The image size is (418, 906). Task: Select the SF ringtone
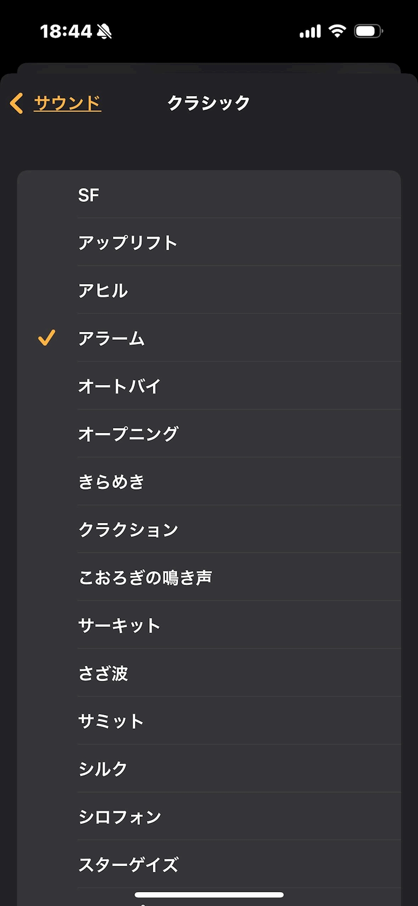pyautogui.click(x=209, y=195)
